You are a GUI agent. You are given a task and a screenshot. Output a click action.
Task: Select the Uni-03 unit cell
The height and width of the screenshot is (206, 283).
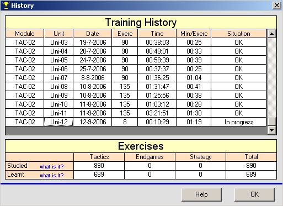[59, 43]
